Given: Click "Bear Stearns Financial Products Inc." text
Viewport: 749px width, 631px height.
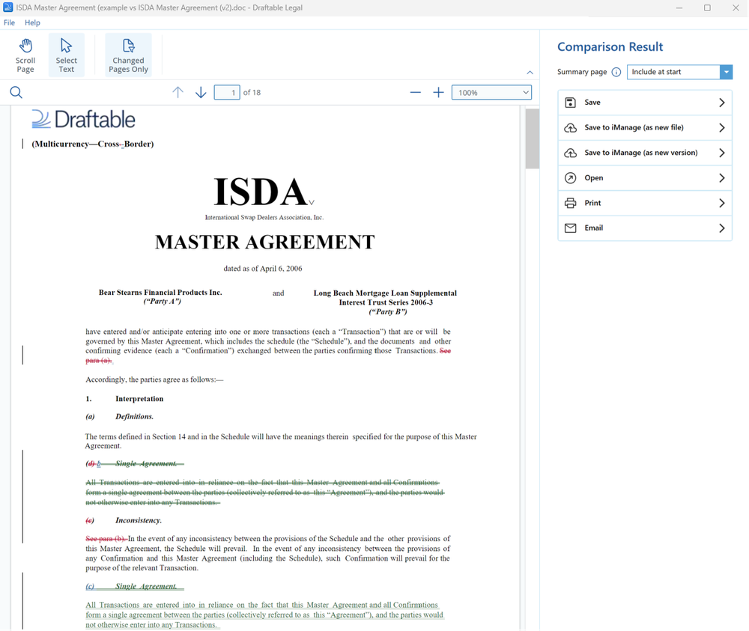Looking at the screenshot, I should click(160, 293).
